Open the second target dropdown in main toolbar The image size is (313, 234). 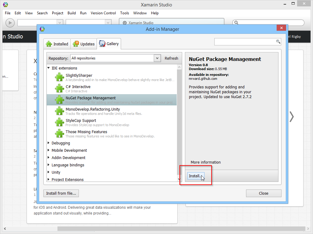point(108,23)
